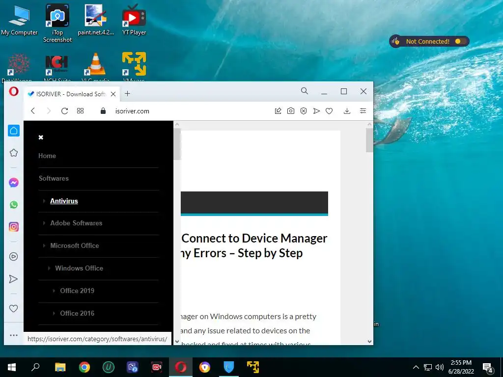Send page to My Flow toolbar icon
The height and width of the screenshot is (377, 503).
[x=316, y=111]
